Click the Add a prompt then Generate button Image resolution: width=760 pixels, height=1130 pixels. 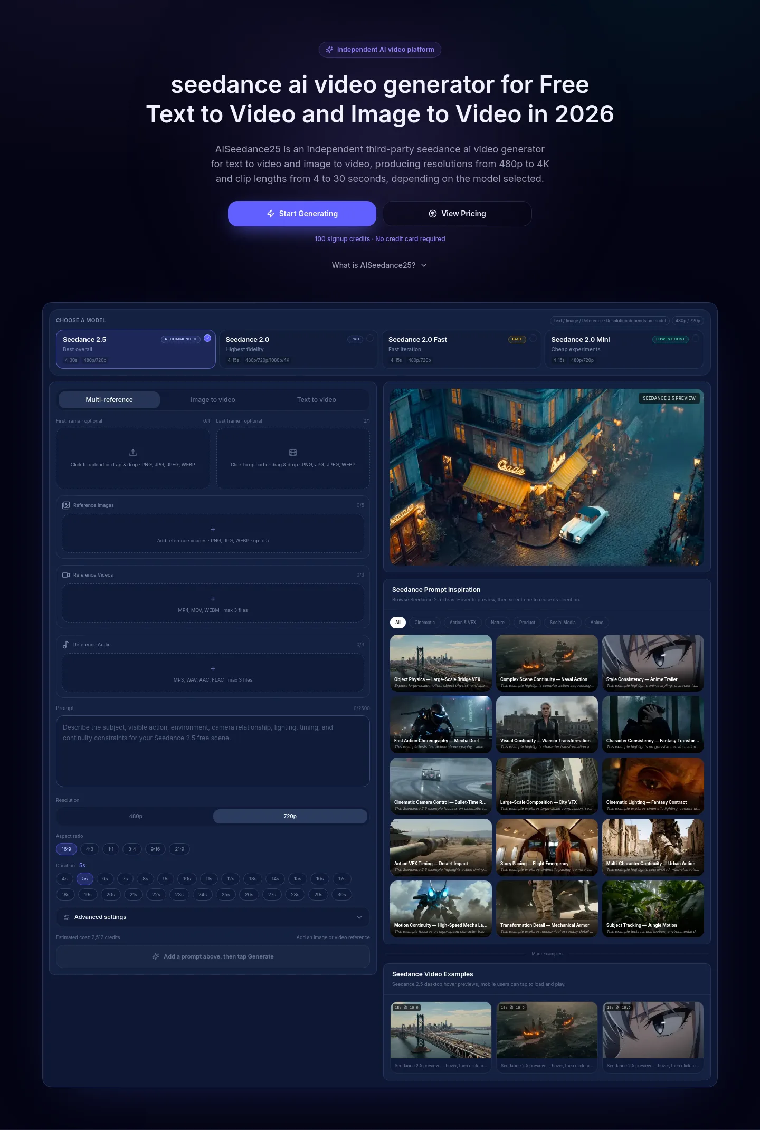[x=213, y=956]
